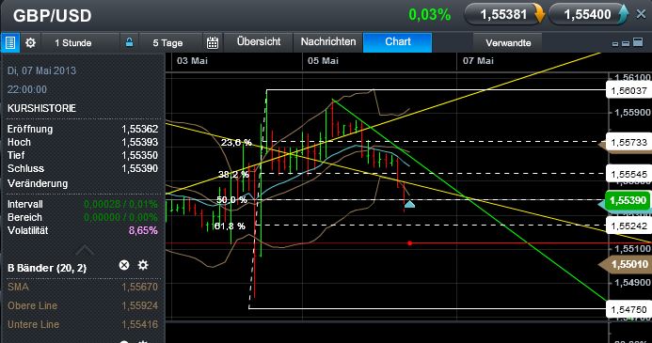Click the sell price 1,55381 button
The width and height of the screenshot is (652, 343).
[x=504, y=15]
